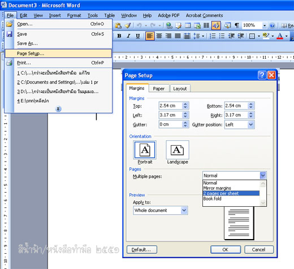The height and width of the screenshot is (269, 294).
Task: Select Justify alignment icon
Action: (178, 36)
